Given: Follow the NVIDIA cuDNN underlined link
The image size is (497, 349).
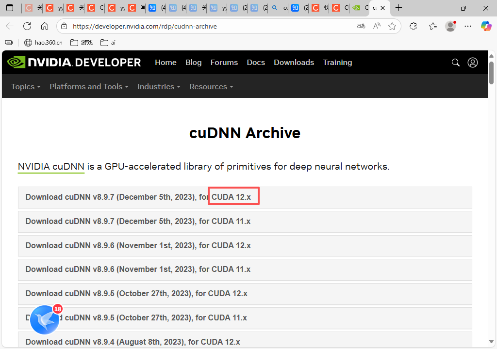Looking at the screenshot, I should click(51, 167).
